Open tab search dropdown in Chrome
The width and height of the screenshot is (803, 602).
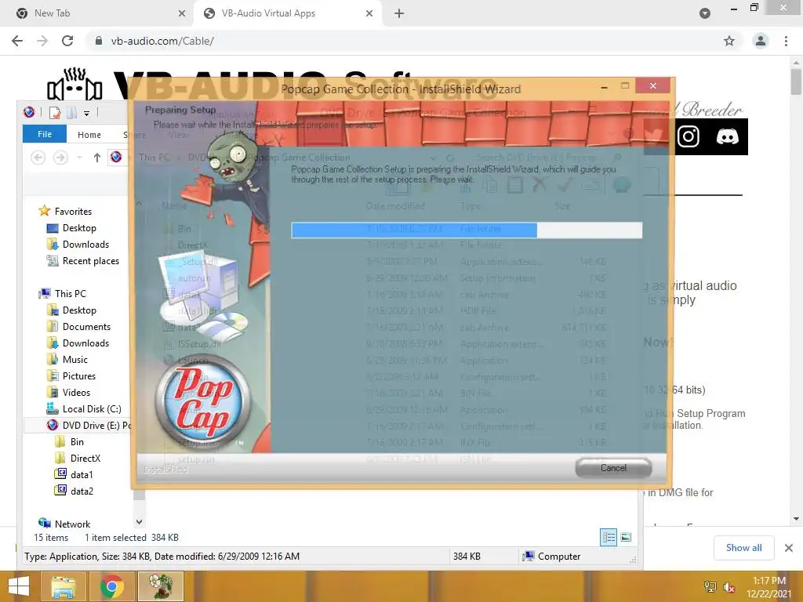705,13
